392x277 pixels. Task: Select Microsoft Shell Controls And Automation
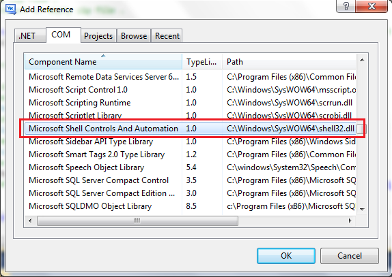point(191,129)
